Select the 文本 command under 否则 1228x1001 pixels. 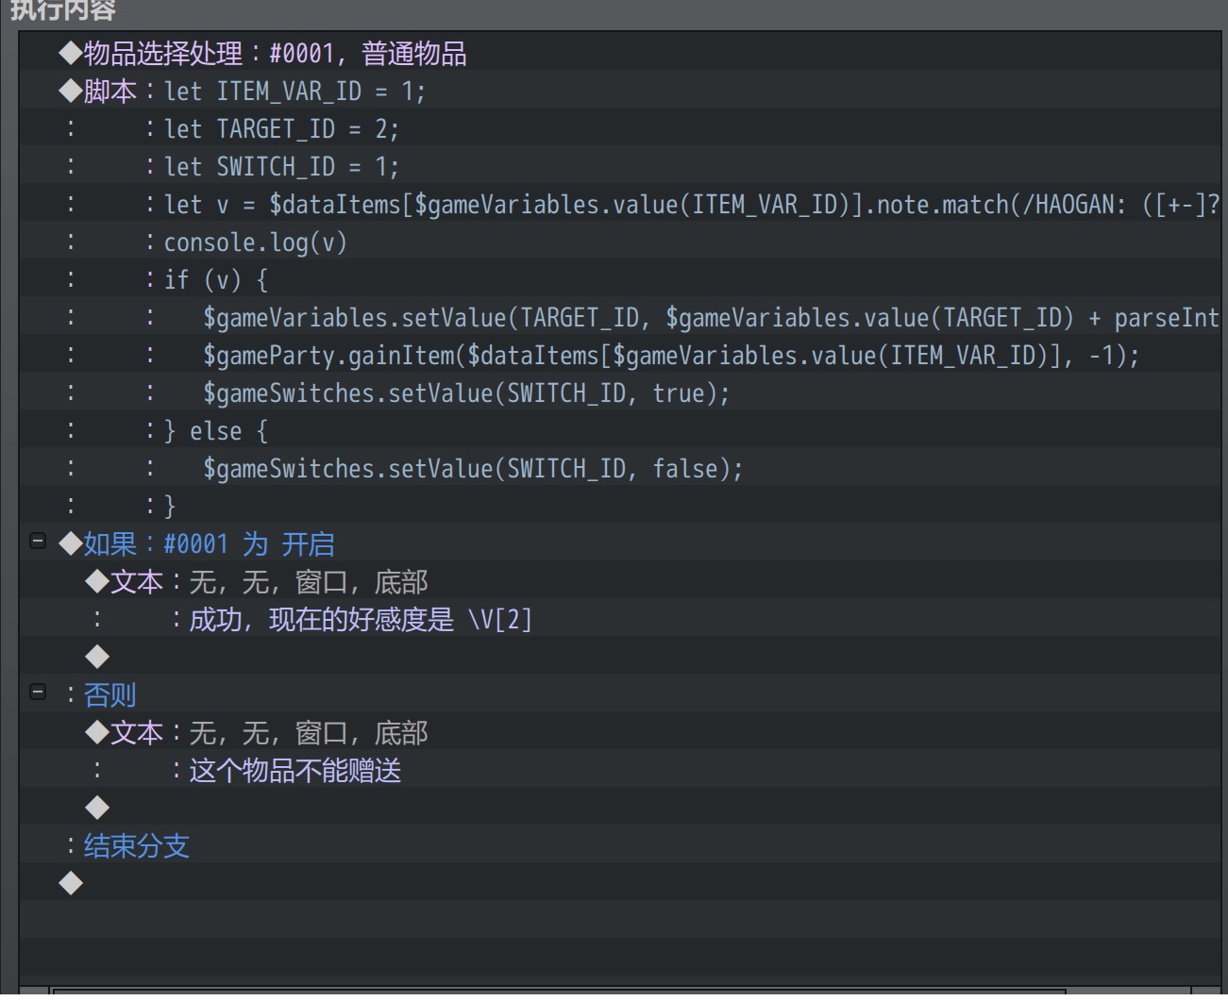[x=620, y=731]
